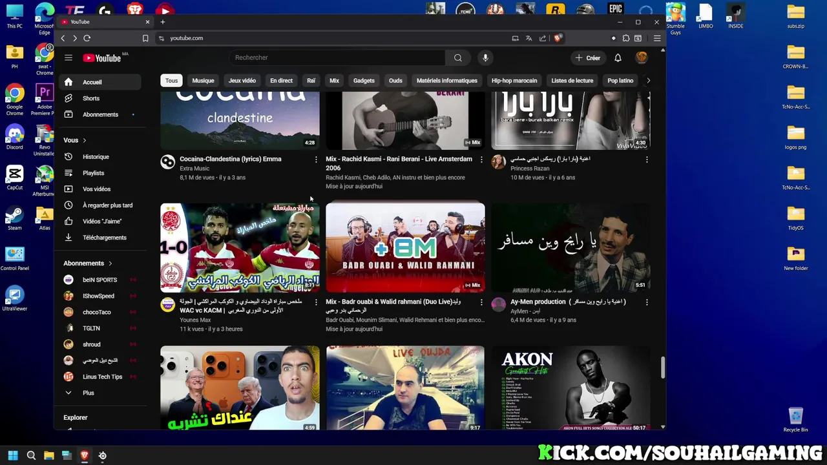This screenshot has width=827, height=465.
Task: Select the Matériels informatiques filter chip
Action: click(x=447, y=81)
